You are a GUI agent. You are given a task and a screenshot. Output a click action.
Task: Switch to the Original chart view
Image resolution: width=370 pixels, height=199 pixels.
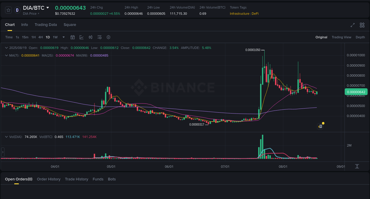tap(321, 37)
